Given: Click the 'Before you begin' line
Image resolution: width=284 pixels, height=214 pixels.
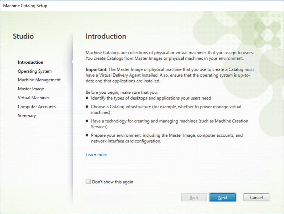Looking at the screenshot, I should point(121,92).
